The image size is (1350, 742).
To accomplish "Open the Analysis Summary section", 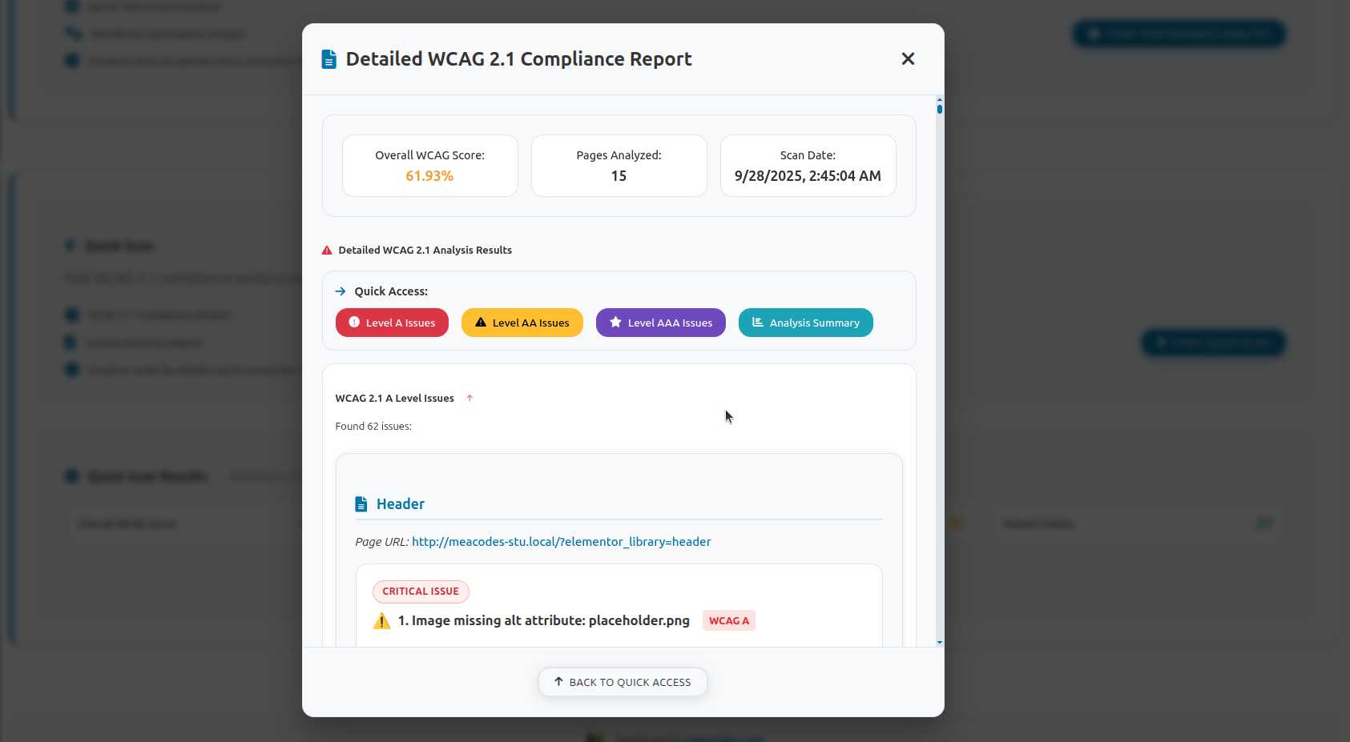I will tap(805, 323).
